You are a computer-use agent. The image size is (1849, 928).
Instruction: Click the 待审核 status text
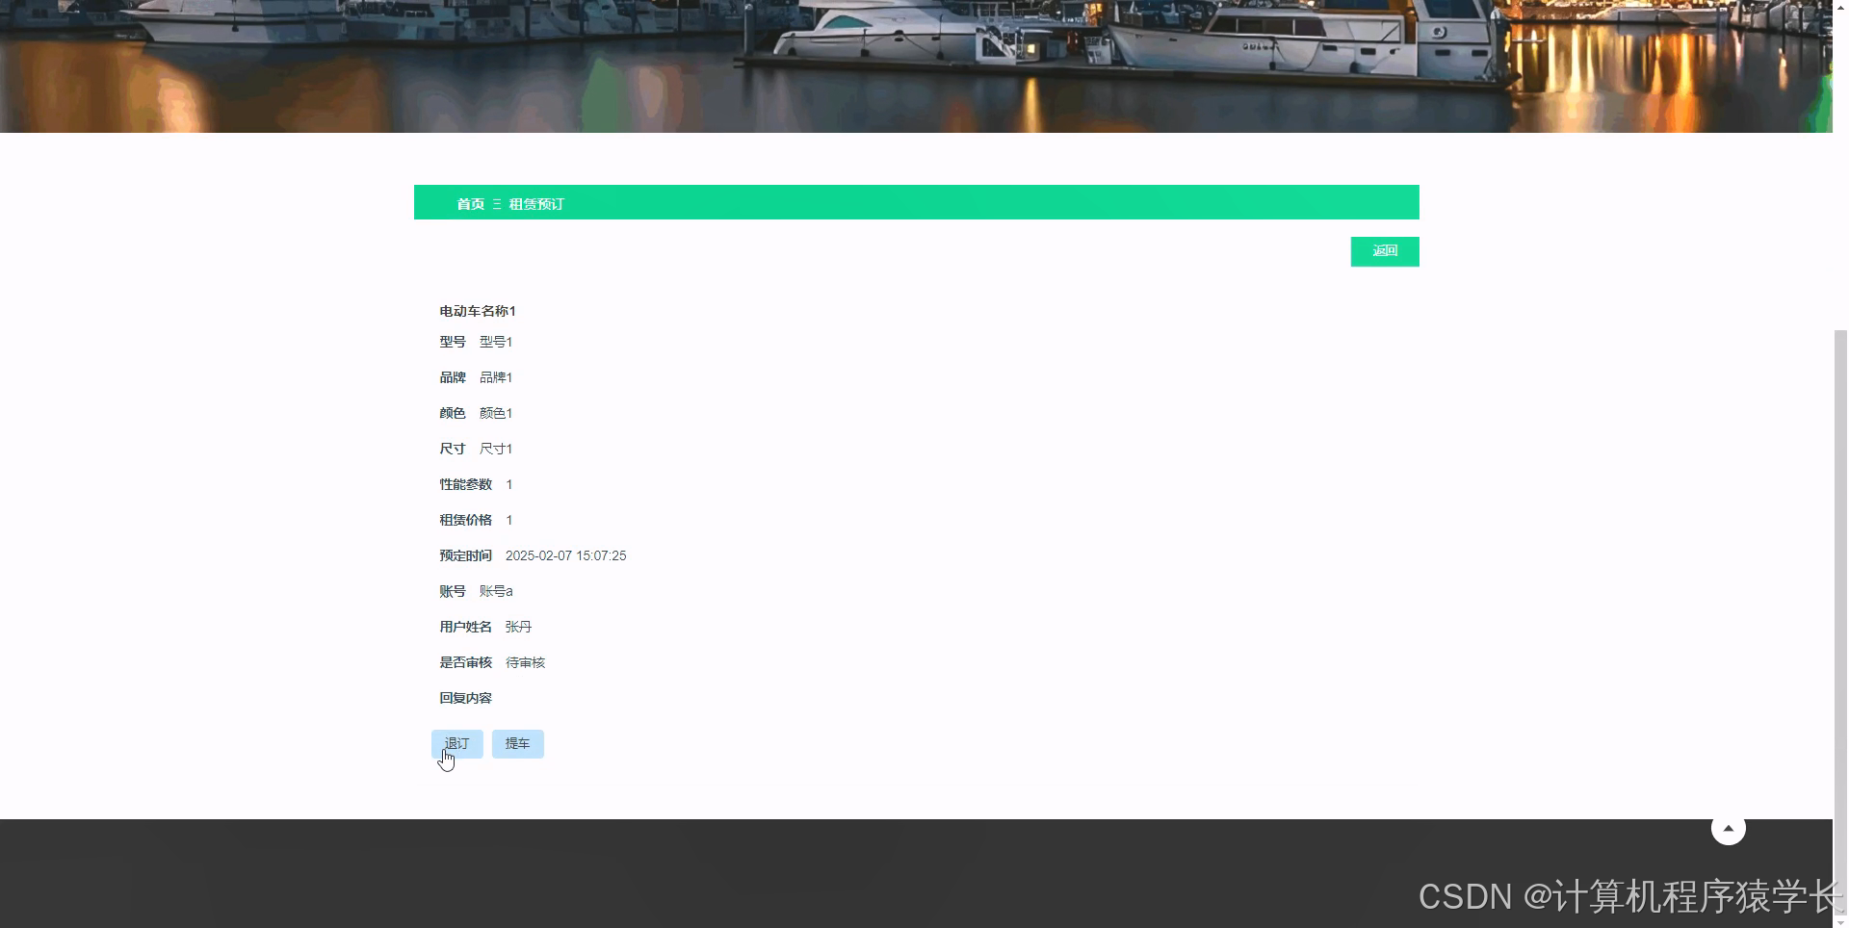point(525,662)
